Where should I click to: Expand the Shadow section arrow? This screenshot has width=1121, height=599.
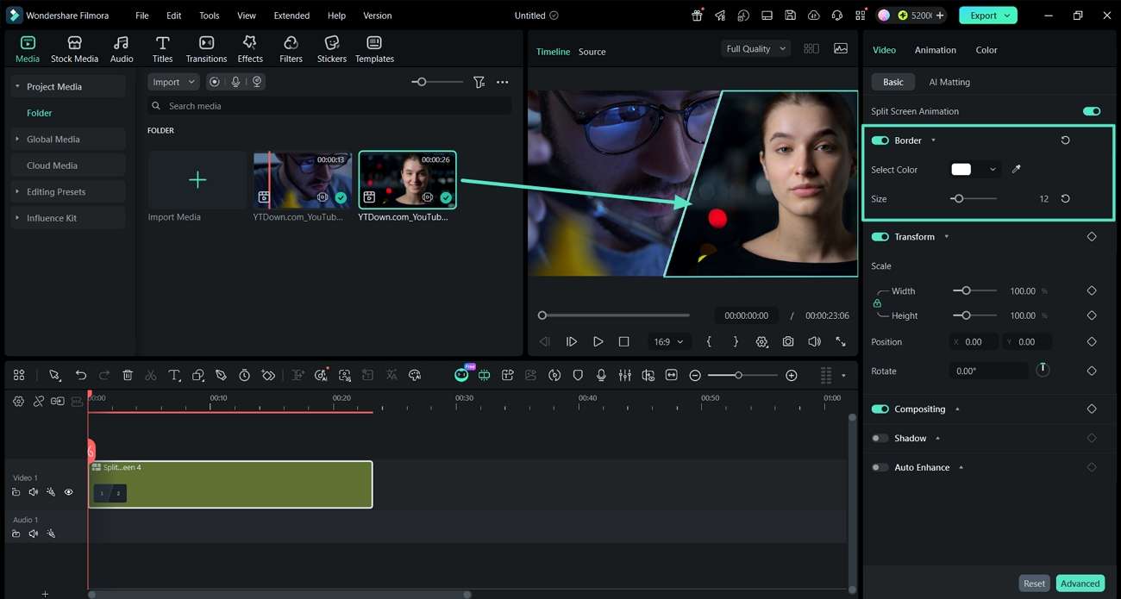[x=937, y=438]
